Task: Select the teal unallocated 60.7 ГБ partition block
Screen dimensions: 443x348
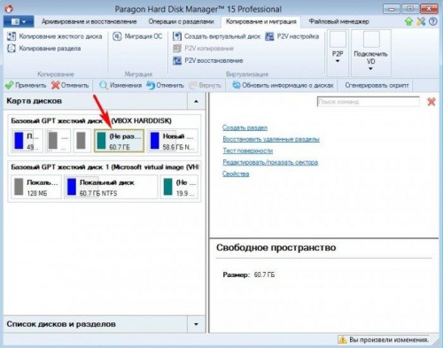Action: (x=119, y=141)
